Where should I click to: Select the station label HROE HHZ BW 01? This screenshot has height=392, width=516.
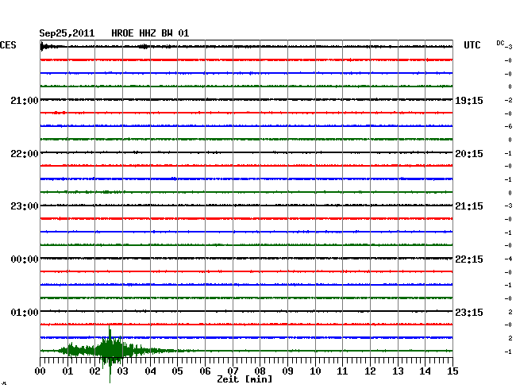click(150, 33)
